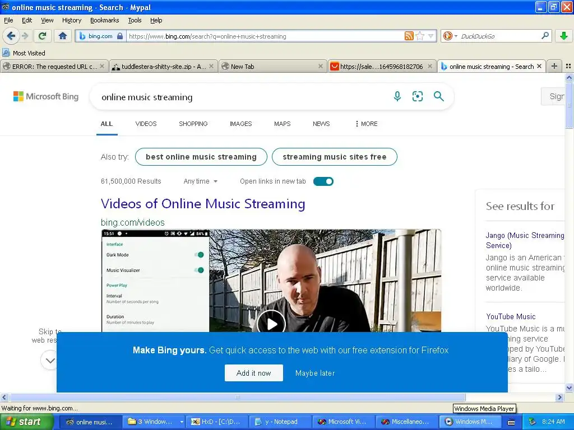Image resolution: width=574 pixels, height=430 pixels.
Task: Open the green Downloads arrow button
Action: coord(564,36)
